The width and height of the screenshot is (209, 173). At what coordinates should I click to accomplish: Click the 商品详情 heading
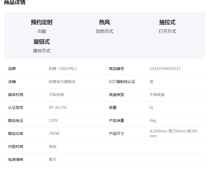[15, 2]
